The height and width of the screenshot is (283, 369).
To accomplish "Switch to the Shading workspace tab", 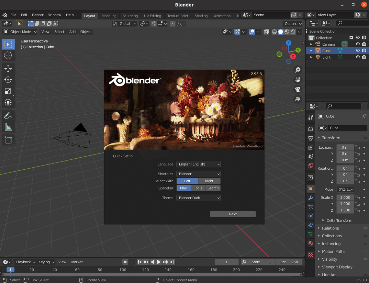I will click(x=201, y=16).
